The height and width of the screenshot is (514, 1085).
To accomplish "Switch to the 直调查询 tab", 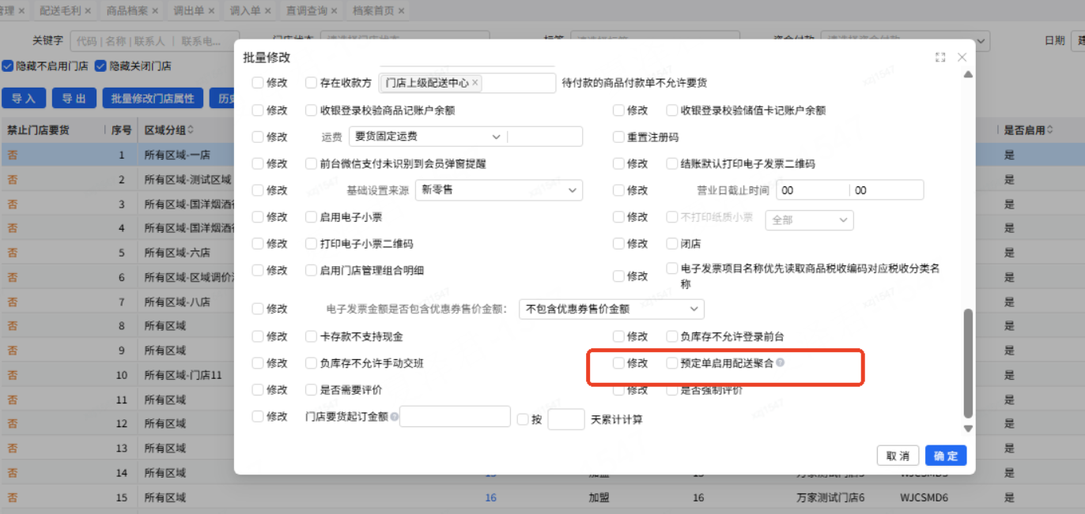I will 307,11.
